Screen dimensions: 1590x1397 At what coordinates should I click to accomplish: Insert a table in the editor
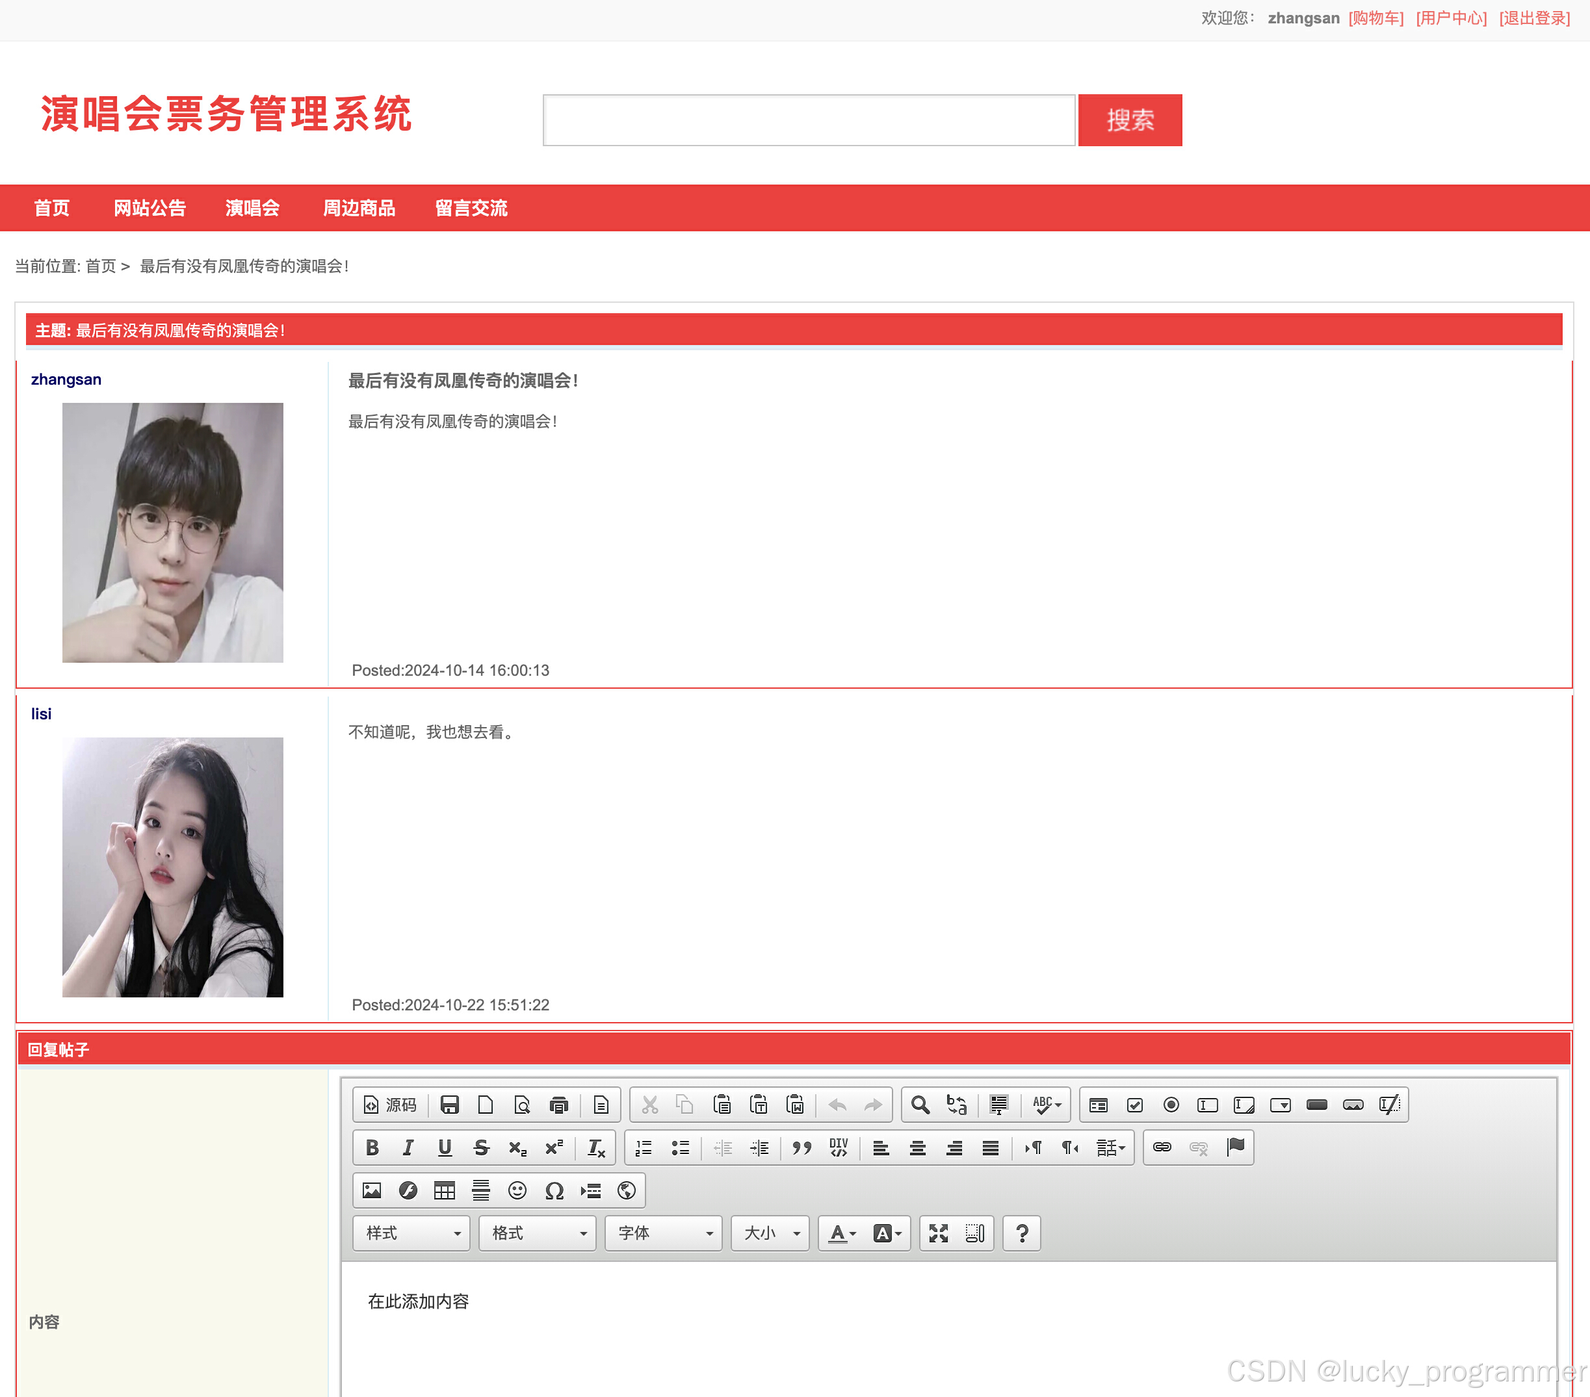(444, 1190)
